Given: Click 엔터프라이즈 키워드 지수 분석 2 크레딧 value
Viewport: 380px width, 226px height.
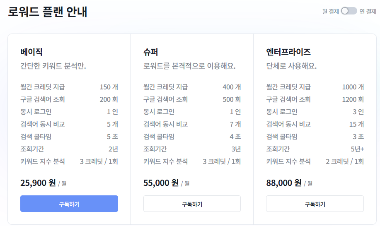Looking at the screenshot, I should pyautogui.click(x=345, y=161).
